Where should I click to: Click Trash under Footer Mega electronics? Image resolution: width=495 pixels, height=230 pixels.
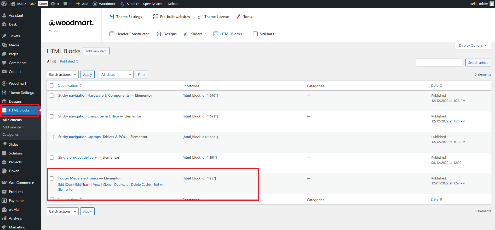pyautogui.click(x=87, y=184)
